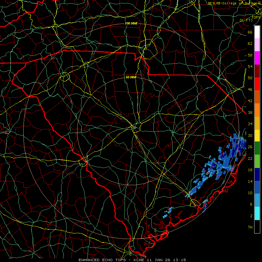262x262 pixels.
Task: Click the TH legend label
Action: (x=250, y=227)
